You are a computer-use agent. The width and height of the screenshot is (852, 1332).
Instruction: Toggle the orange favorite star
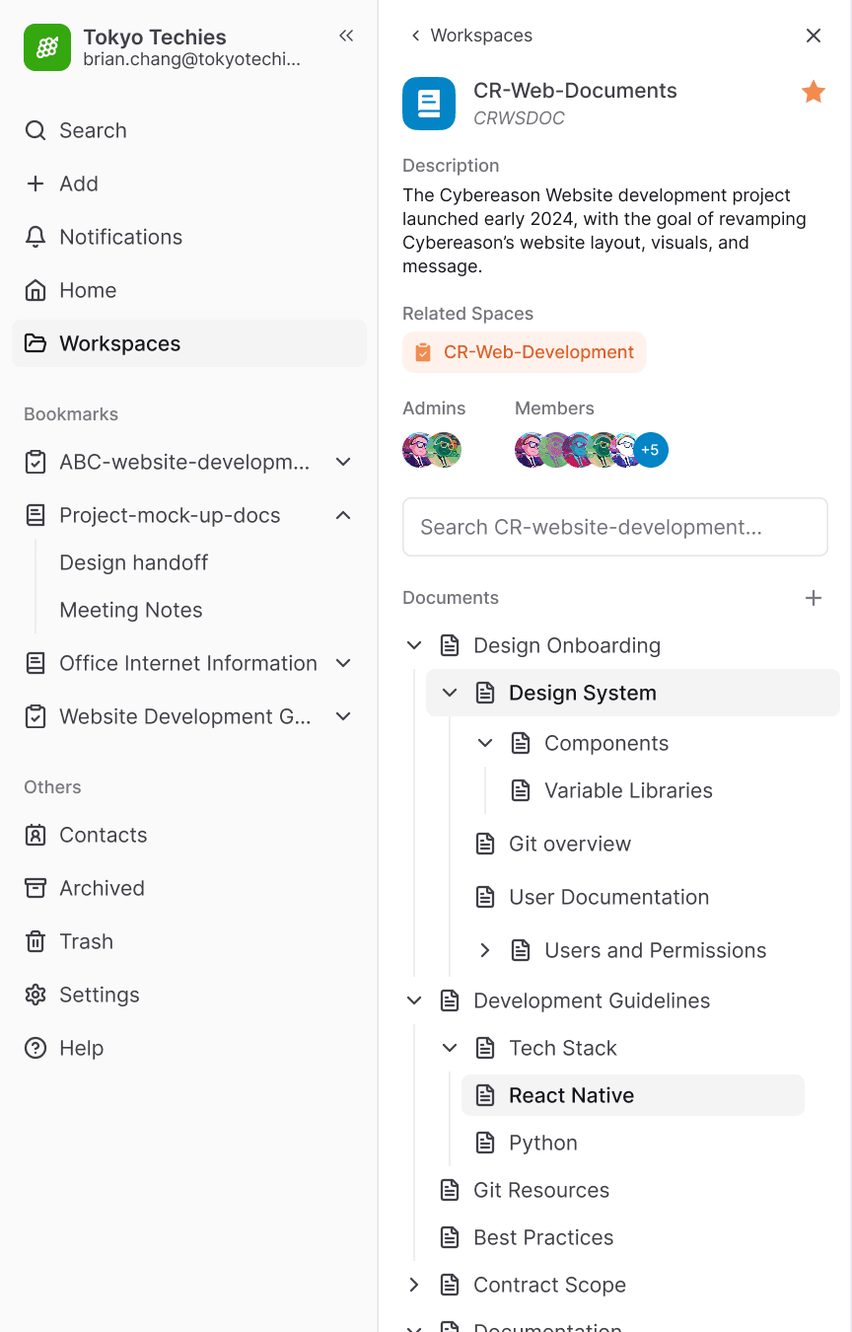click(814, 93)
